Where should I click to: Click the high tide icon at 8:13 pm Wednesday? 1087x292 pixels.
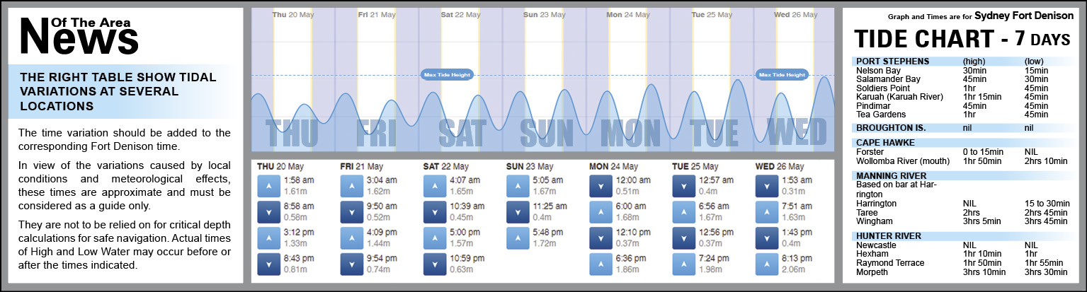pos(767,264)
